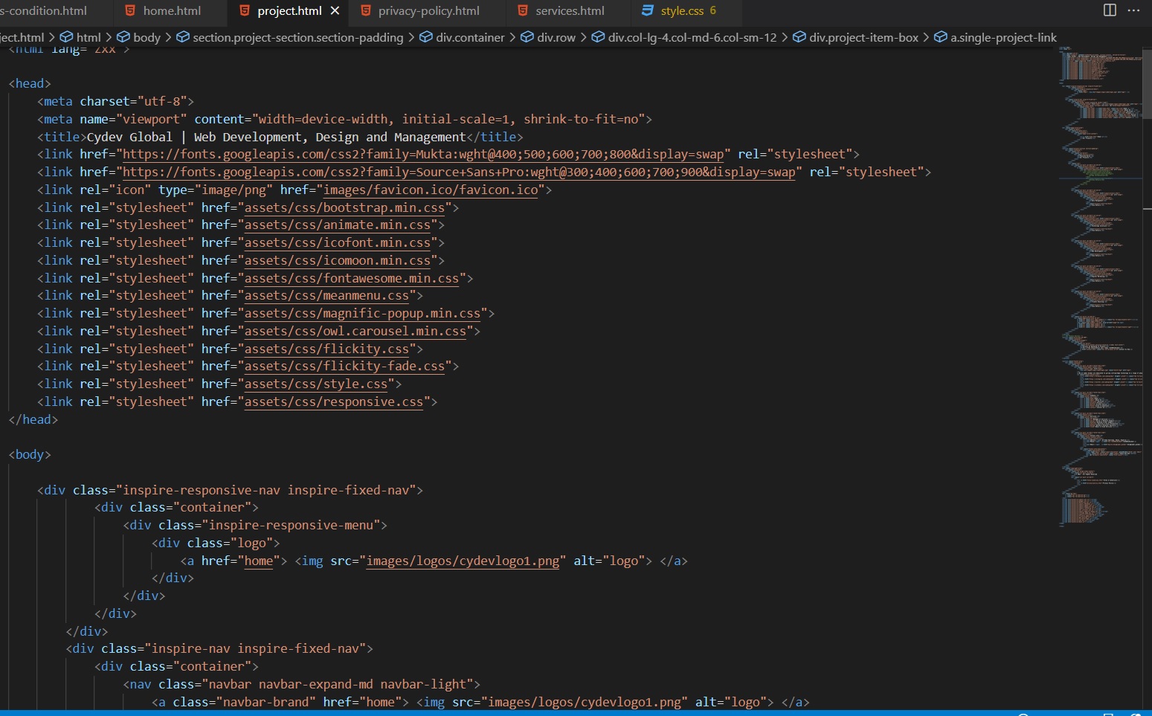
Task: Open assets/css/bootstrap.min.css link
Action: (344, 208)
